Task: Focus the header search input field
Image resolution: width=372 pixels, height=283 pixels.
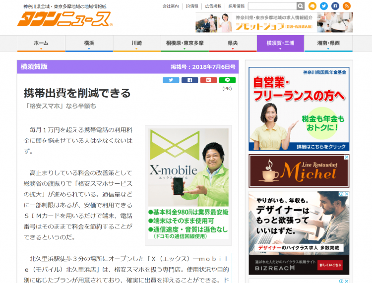Action: pyautogui.click(x=272, y=6)
